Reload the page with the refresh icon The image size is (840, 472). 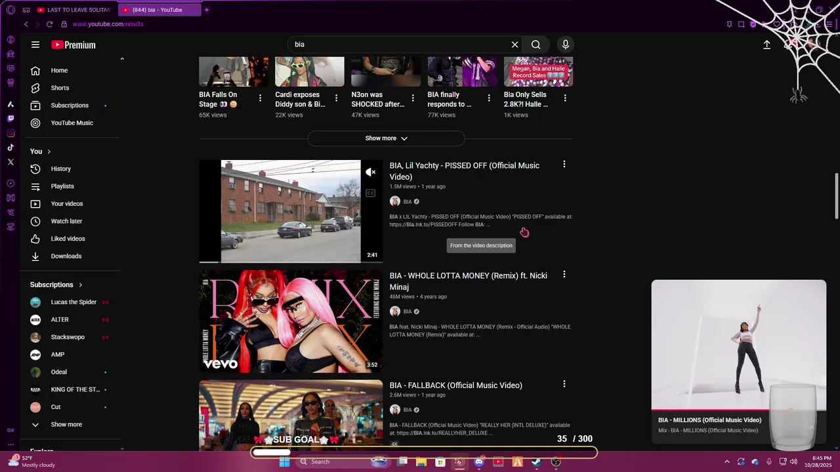(49, 24)
